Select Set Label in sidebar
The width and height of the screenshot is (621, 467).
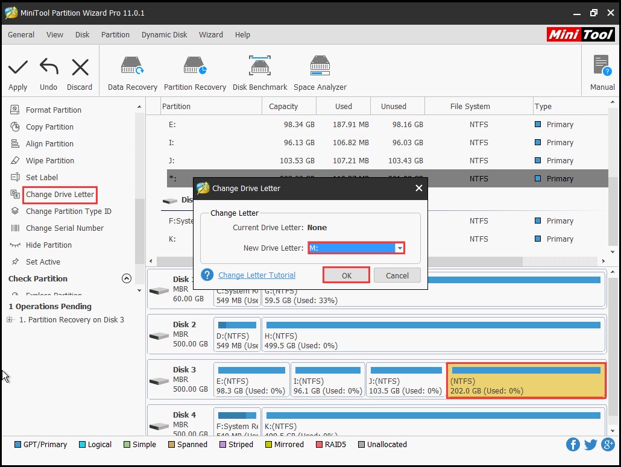tap(42, 177)
